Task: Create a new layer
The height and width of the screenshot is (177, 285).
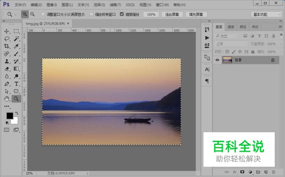Action: [266, 172]
